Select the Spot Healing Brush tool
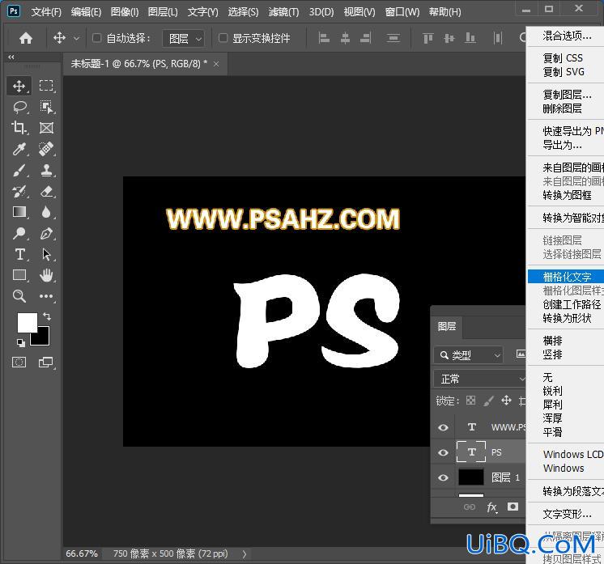The height and width of the screenshot is (564, 604). pos(46,149)
